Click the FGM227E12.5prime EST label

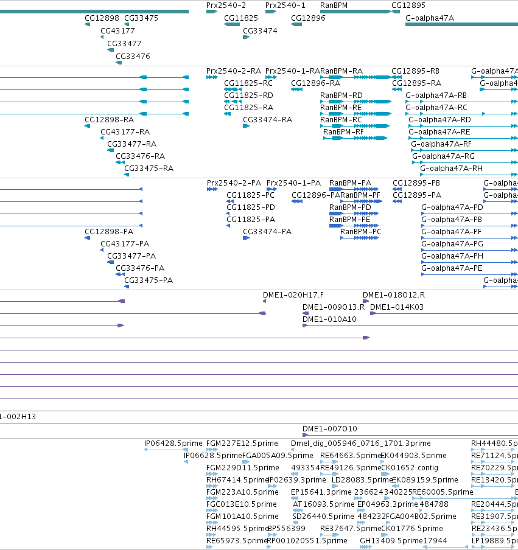tap(242, 444)
